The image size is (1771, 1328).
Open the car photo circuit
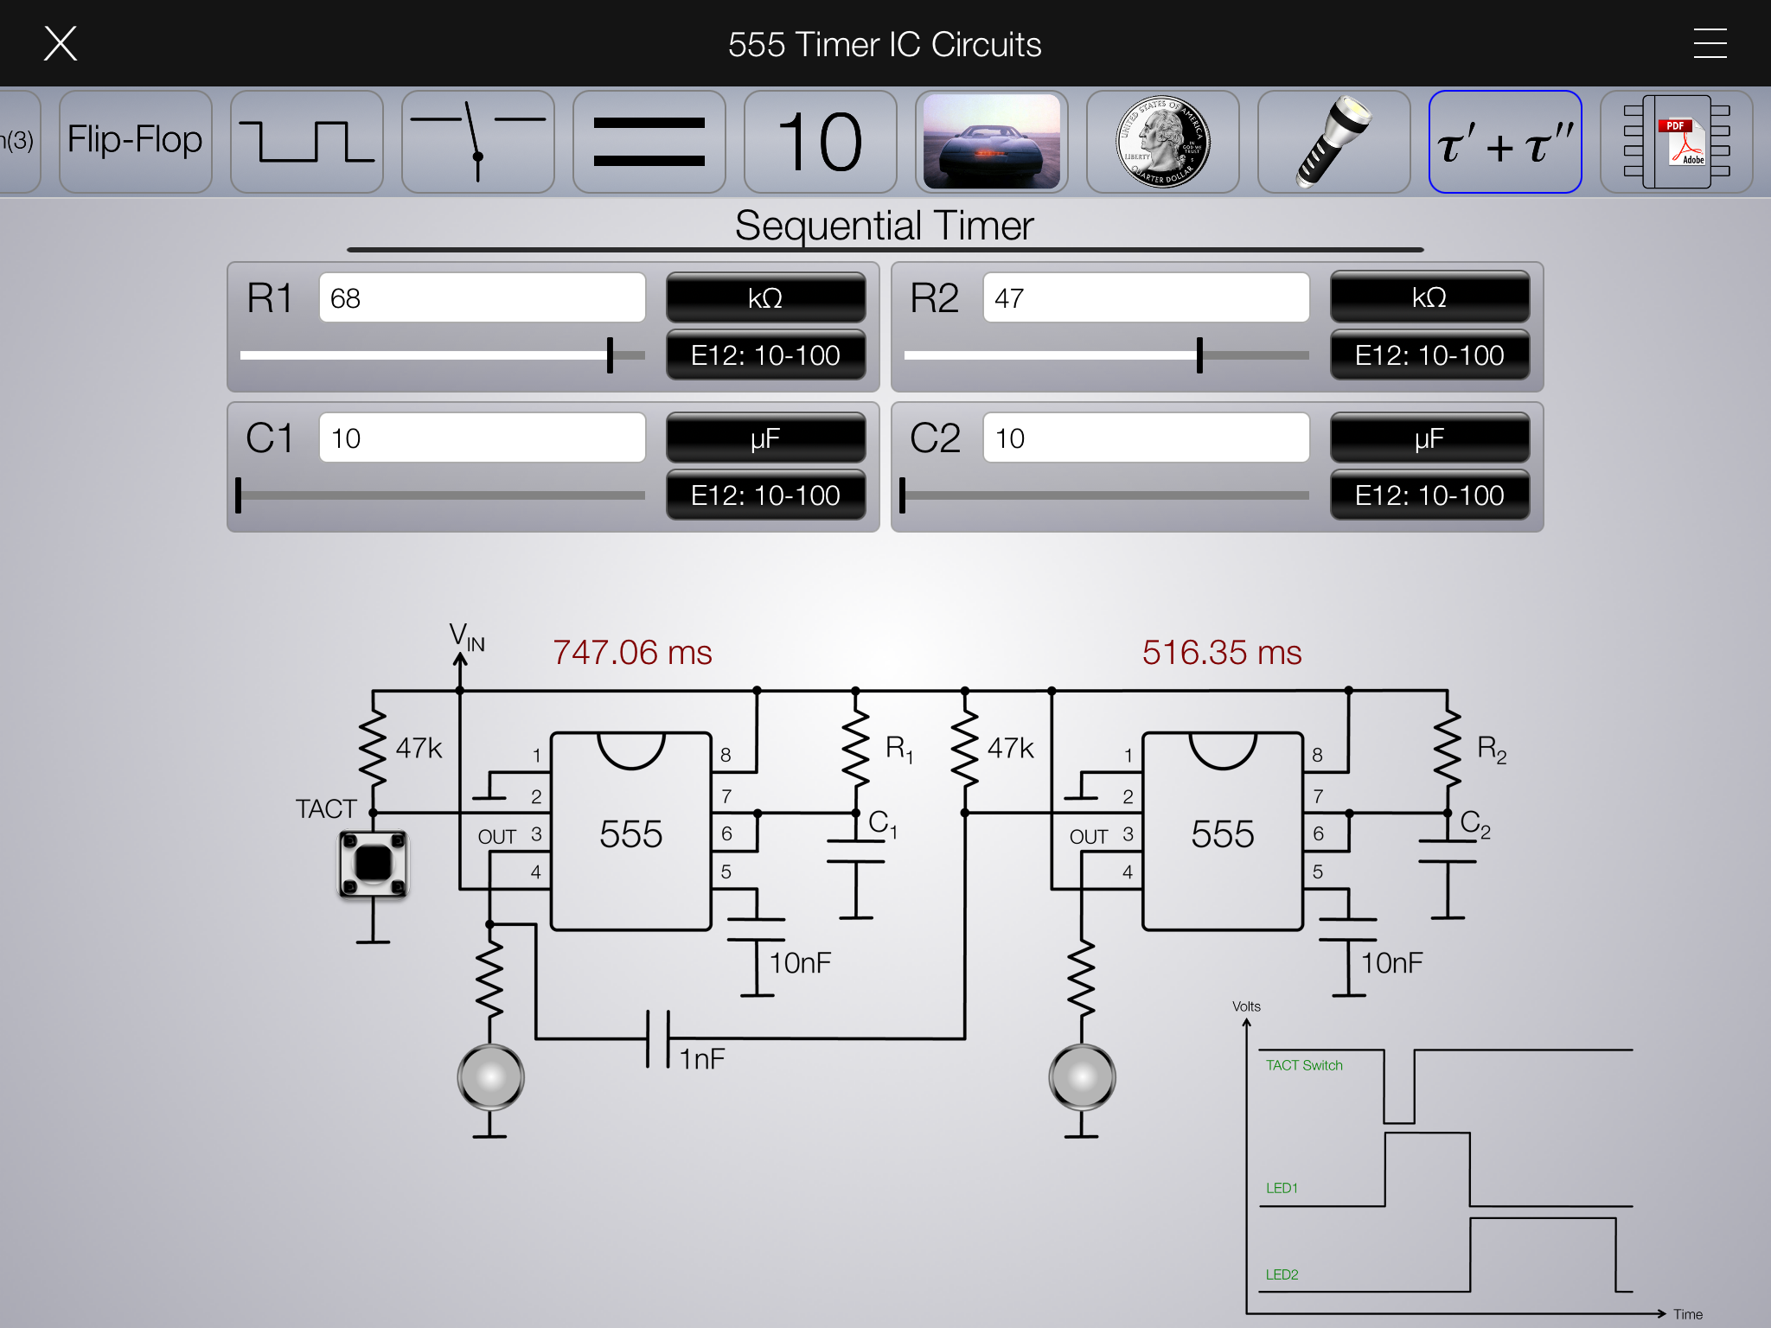(991, 142)
